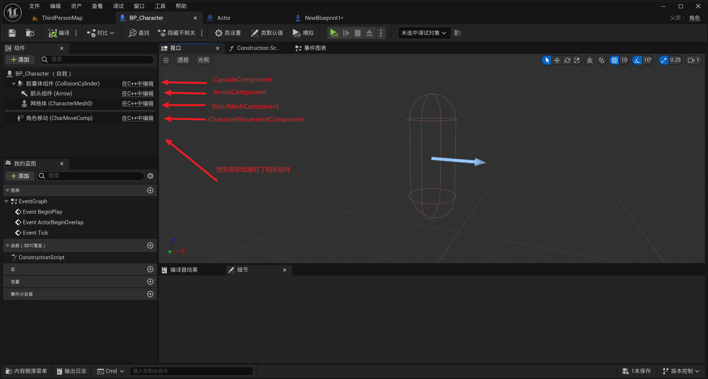The height and width of the screenshot is (379, 708).
Task: Add a new variable with plus icon
Action: 150,282
